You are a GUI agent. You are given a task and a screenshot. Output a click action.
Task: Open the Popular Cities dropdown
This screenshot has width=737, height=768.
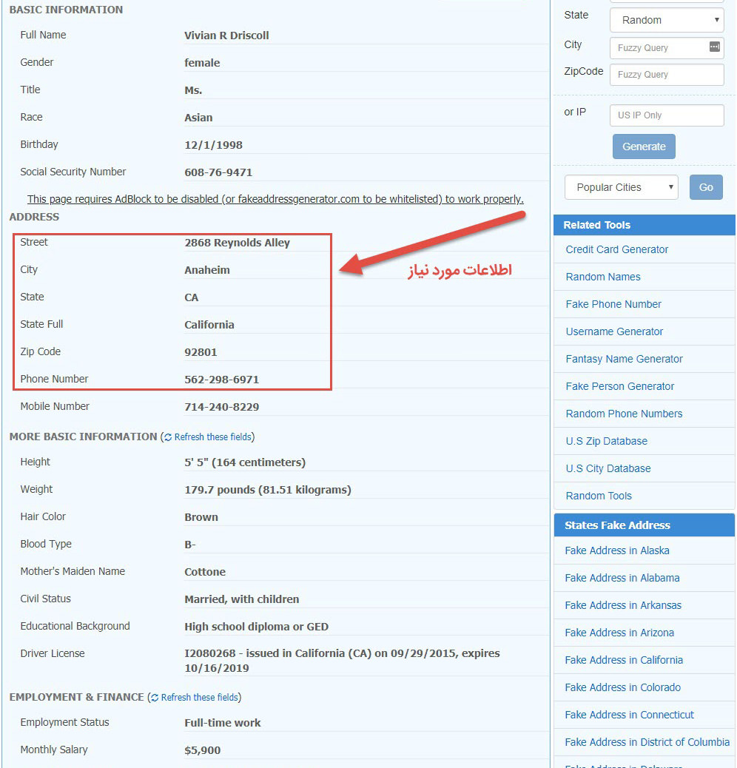click(x=621, y=187)
